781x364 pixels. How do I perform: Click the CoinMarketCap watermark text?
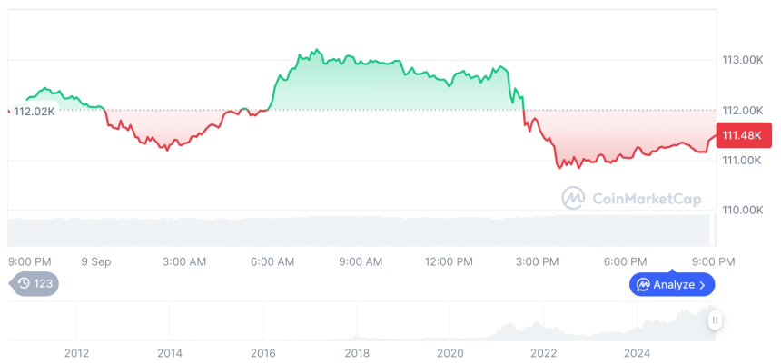pos(647,198)
